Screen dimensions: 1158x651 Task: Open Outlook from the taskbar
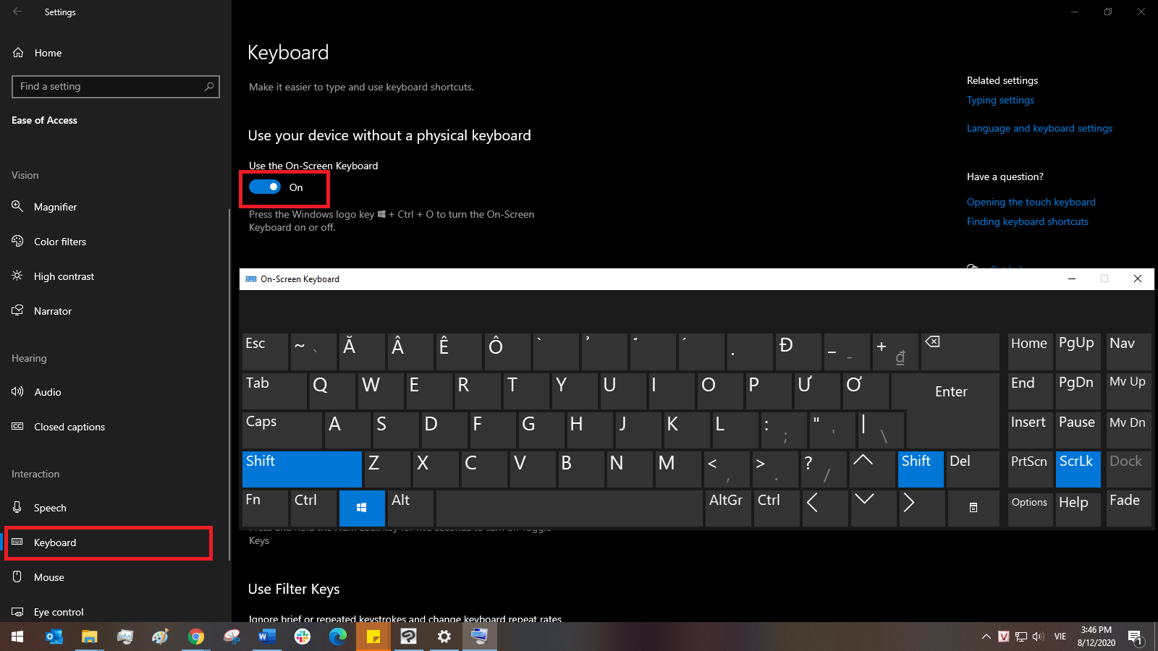pyautogui.click(x=54, y=637)
